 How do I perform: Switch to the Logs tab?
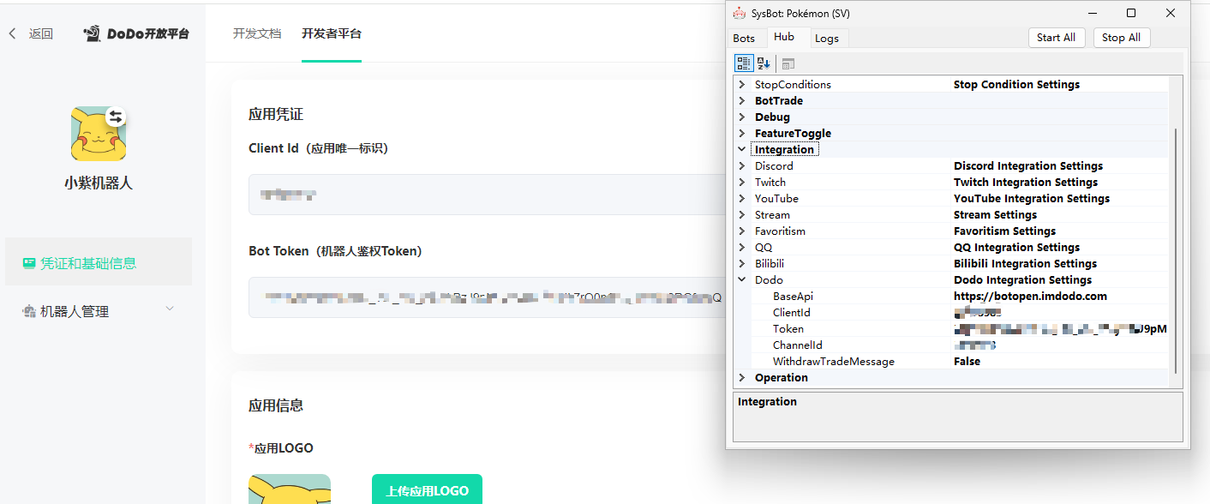click(828, 38)
